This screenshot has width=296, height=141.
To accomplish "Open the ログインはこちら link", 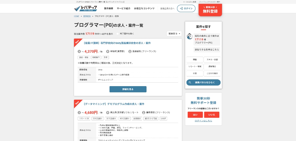I will click(204, 121).
